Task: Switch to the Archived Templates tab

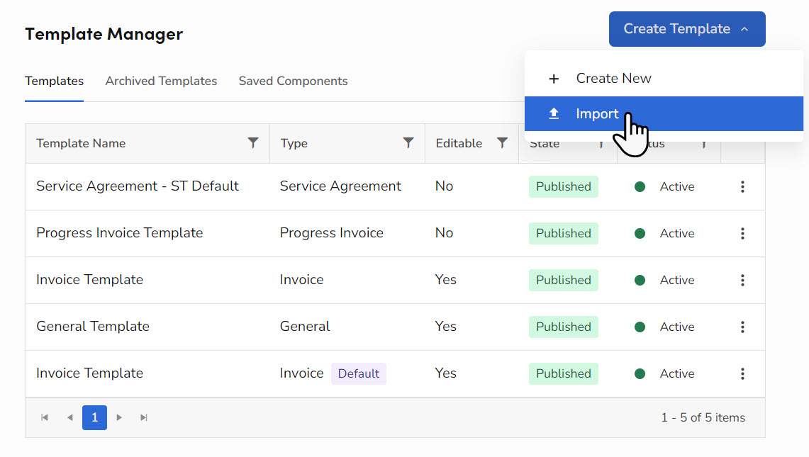Action: coord(161,81)
